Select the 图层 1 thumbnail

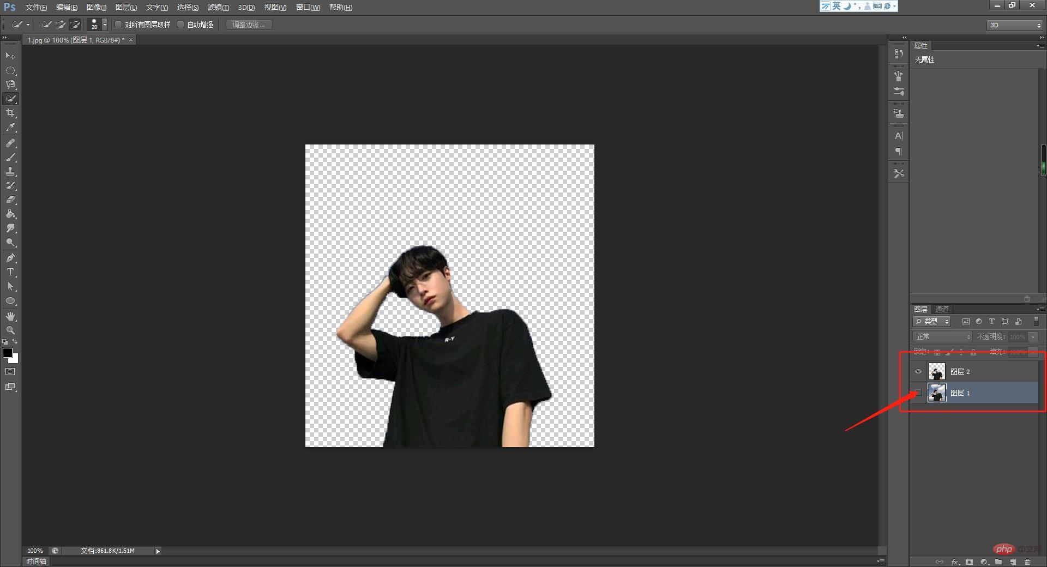pyautogui.click(x=937, y=393)
